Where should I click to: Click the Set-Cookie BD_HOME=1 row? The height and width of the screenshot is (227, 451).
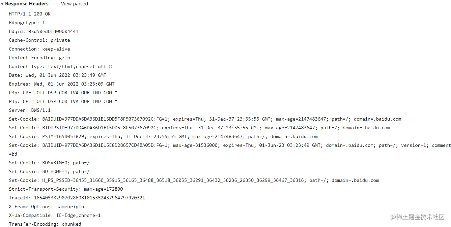49,171
